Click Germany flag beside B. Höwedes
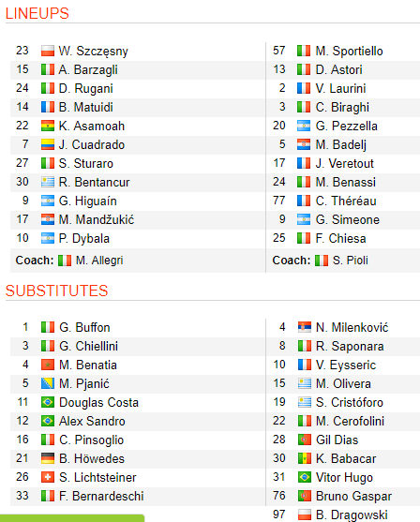The width and height of the screenshot is (420, 522). (48, 458)
